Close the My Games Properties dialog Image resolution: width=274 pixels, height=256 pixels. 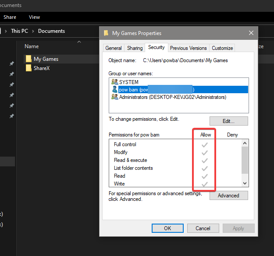tap(251, 33)
